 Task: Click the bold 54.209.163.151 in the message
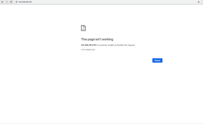coord(89,45)
